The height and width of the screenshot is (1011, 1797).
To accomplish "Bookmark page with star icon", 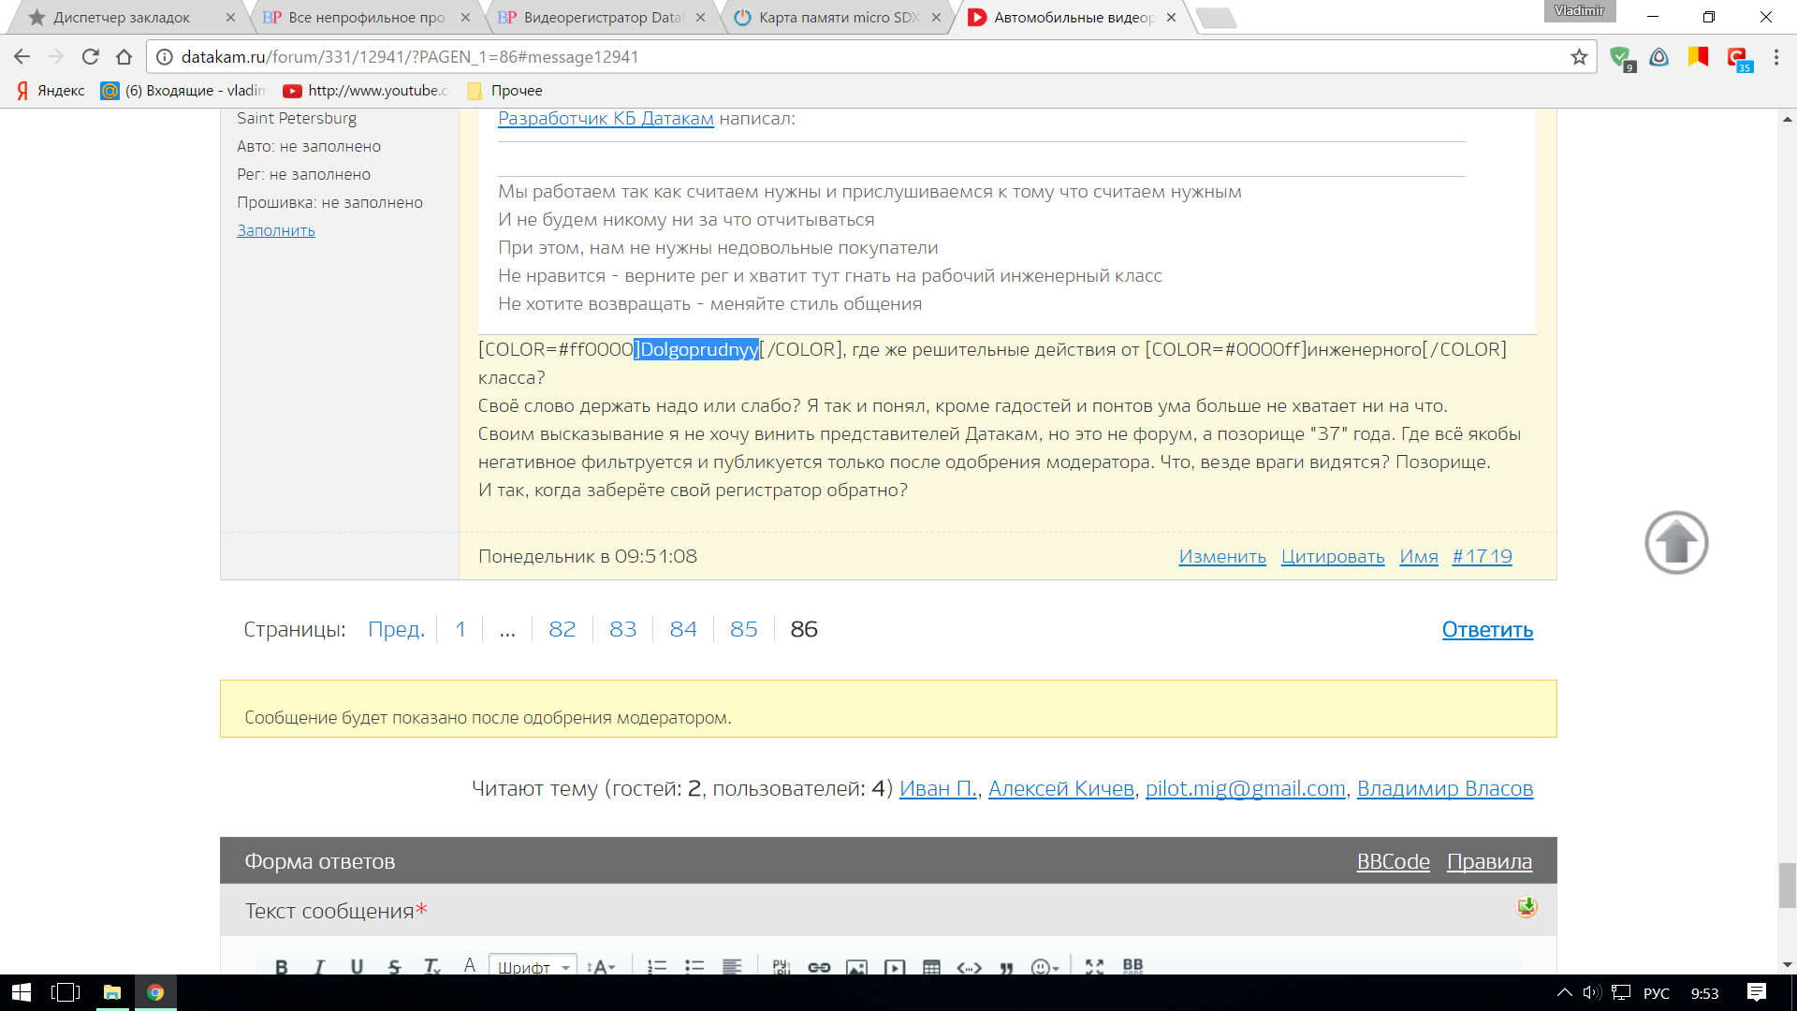I will [1579, 57].
